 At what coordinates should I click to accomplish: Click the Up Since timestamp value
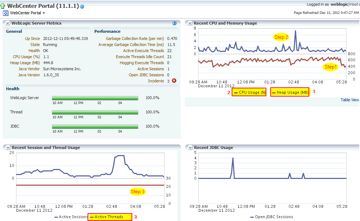(65, 38)
